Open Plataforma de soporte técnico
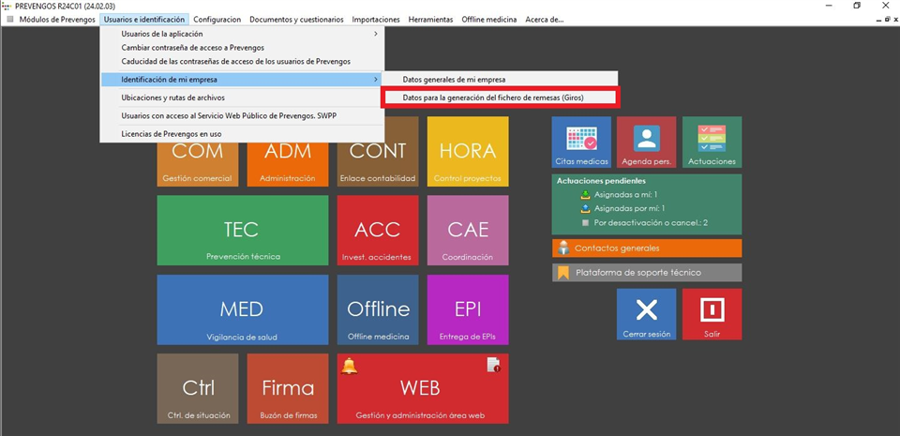 [x=646, y=273]
